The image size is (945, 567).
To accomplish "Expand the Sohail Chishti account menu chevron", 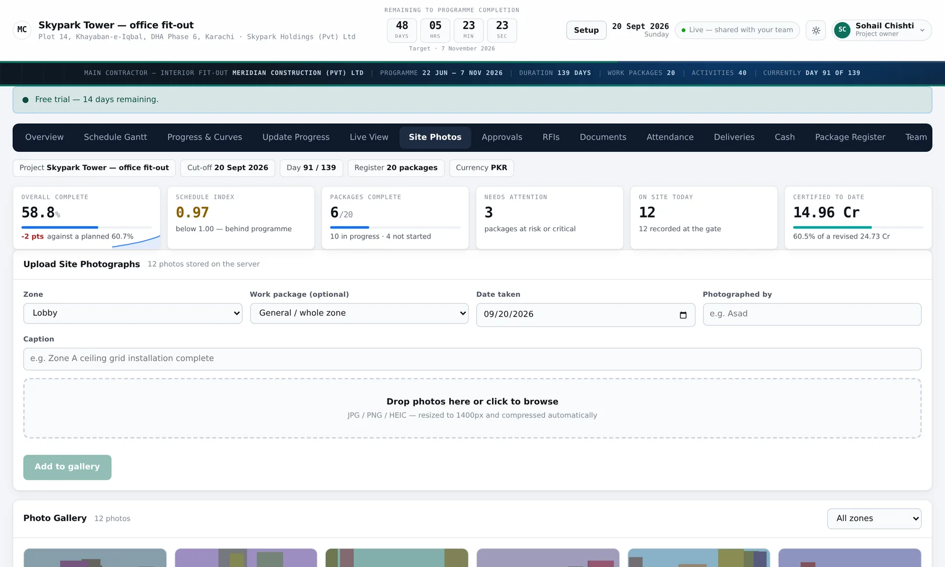I will point(922,31).
